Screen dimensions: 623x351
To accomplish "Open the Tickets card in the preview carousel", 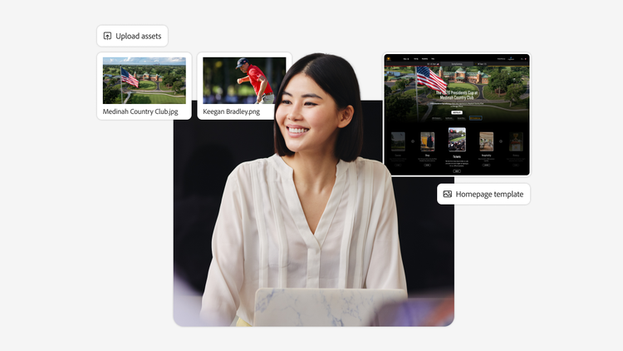I will tap(457, 140).
